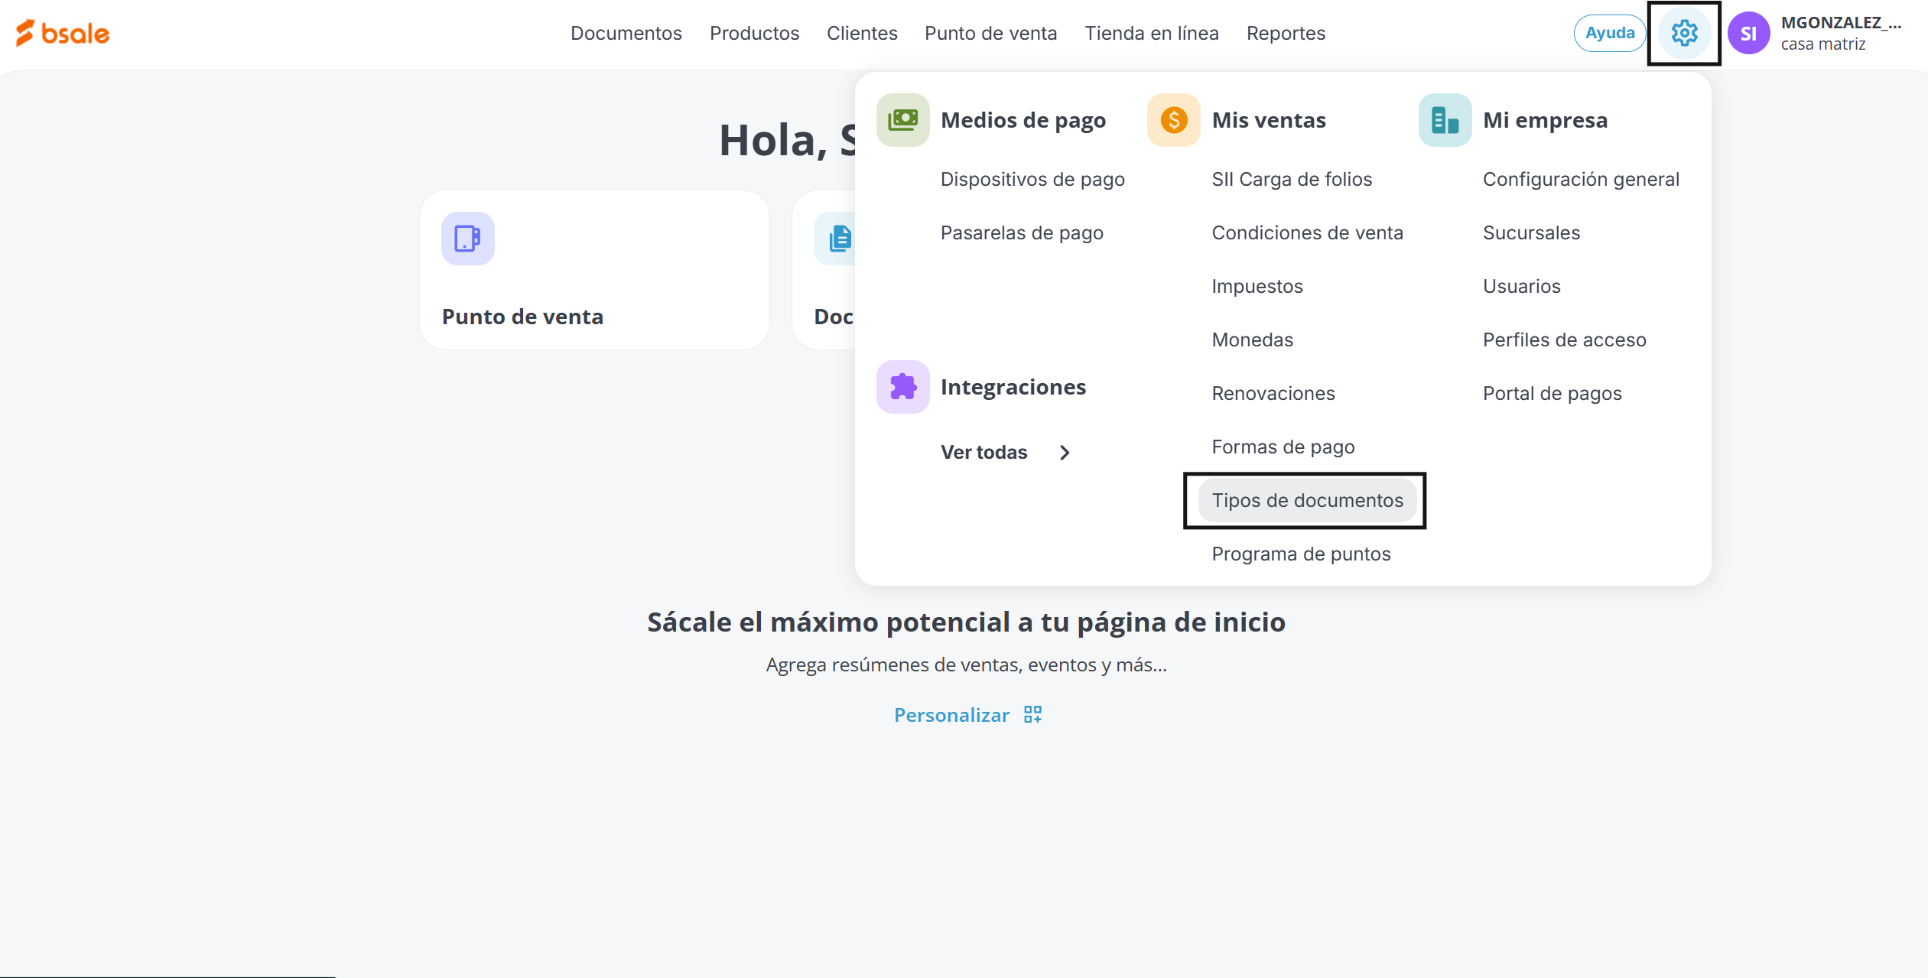This screenshot has height=978, width=1928.
Task: Click the Medios de pago cash icon
Action: (x=902, y=120)
